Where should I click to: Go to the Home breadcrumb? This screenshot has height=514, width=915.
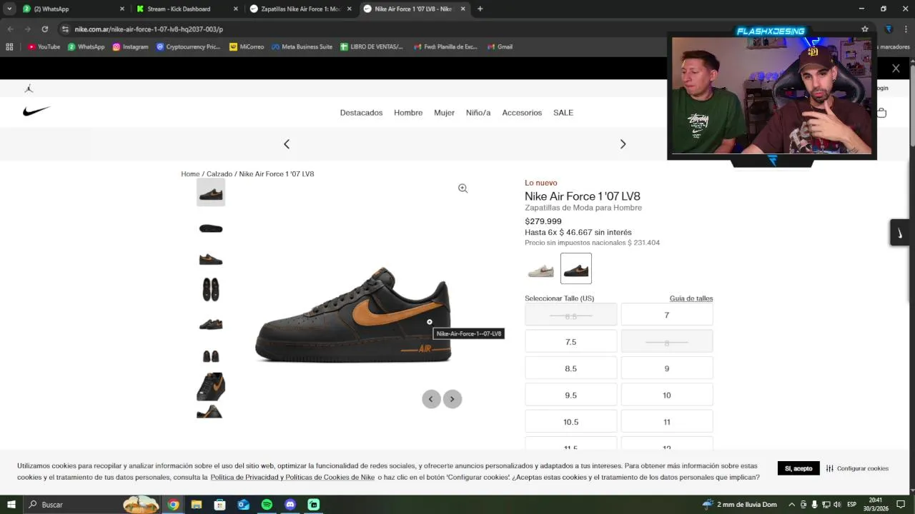(190, 174)
